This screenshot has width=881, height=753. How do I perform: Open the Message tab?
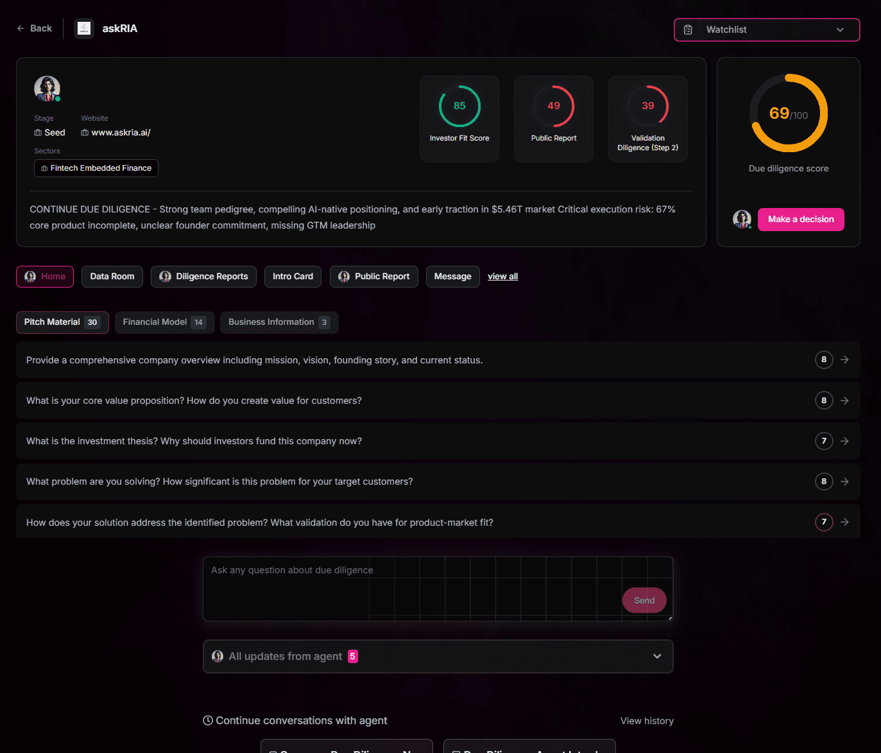452,276
